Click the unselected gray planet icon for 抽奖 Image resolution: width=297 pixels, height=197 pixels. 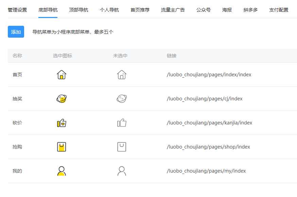point(122,99)
